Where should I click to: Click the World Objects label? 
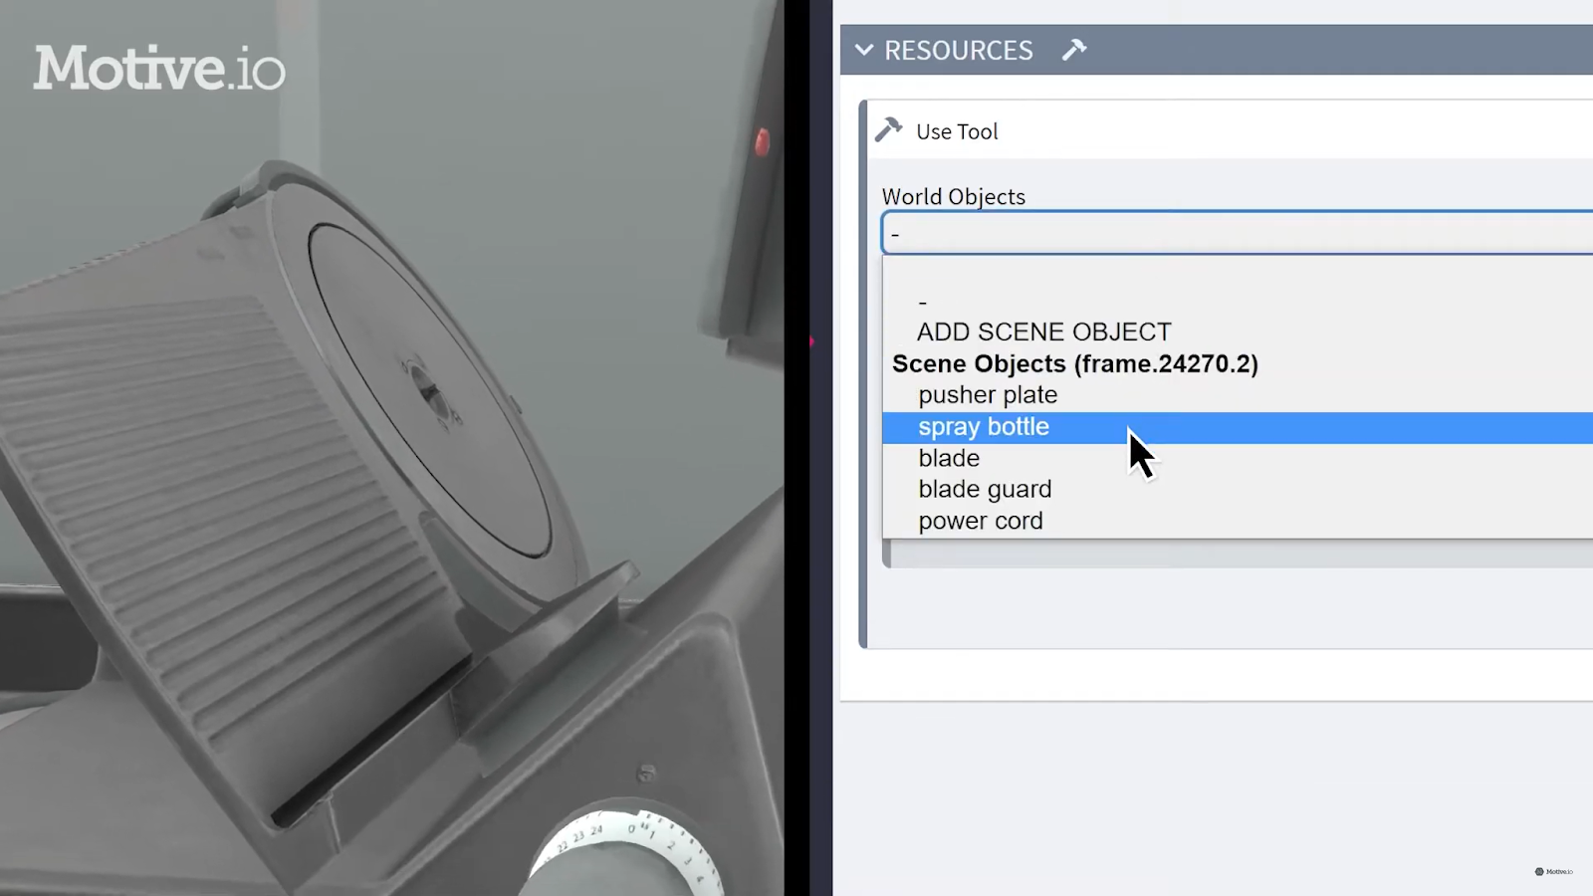click(x=953, y=196)
